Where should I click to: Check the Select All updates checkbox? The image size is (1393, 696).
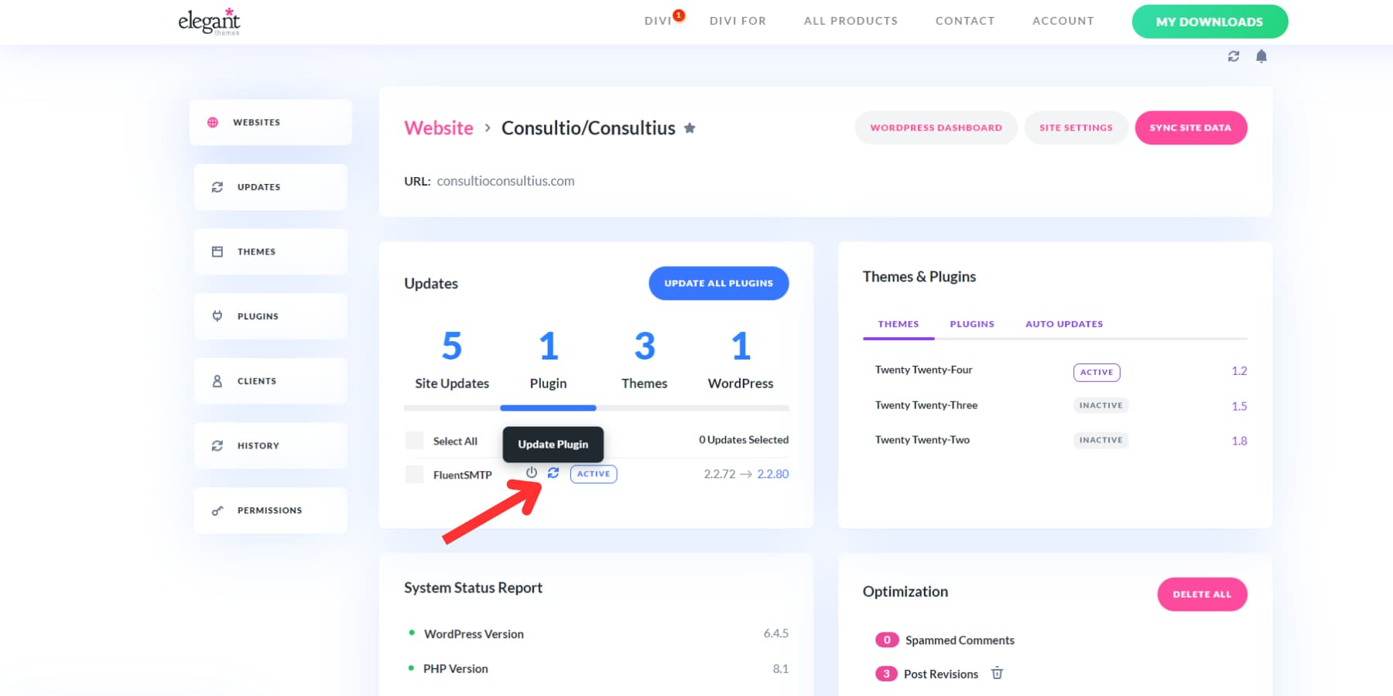(x=414, y=440)
